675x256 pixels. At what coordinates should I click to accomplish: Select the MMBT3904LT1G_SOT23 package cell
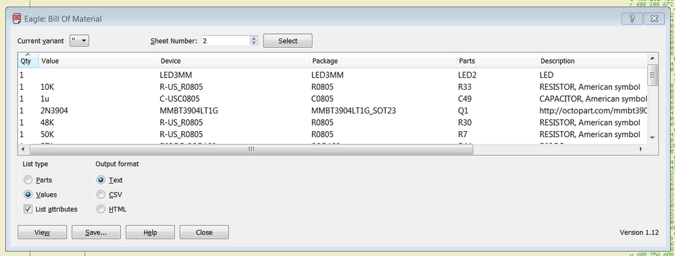pos(353,111)
